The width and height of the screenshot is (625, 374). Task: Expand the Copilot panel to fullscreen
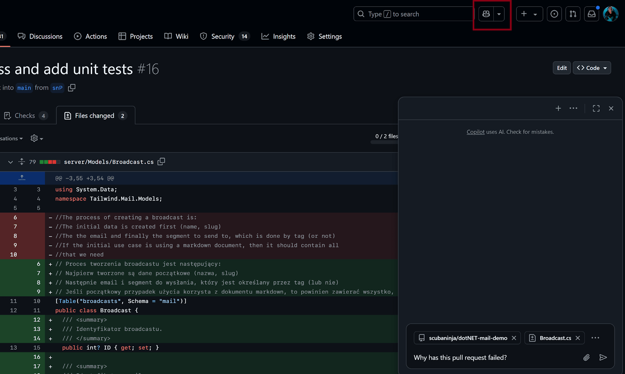[596, 108]
